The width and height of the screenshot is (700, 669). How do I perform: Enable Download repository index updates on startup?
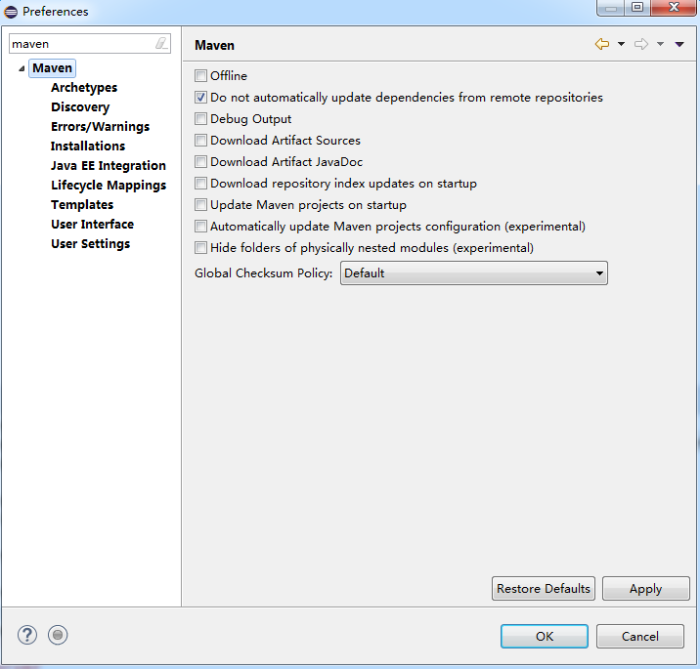coord(200,184)
